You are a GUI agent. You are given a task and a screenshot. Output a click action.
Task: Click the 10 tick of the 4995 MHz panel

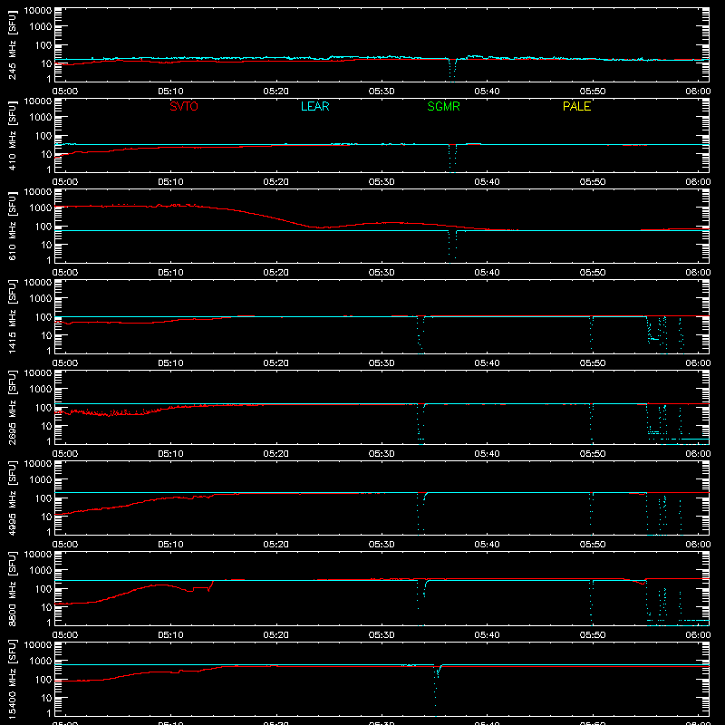point(46,517)
